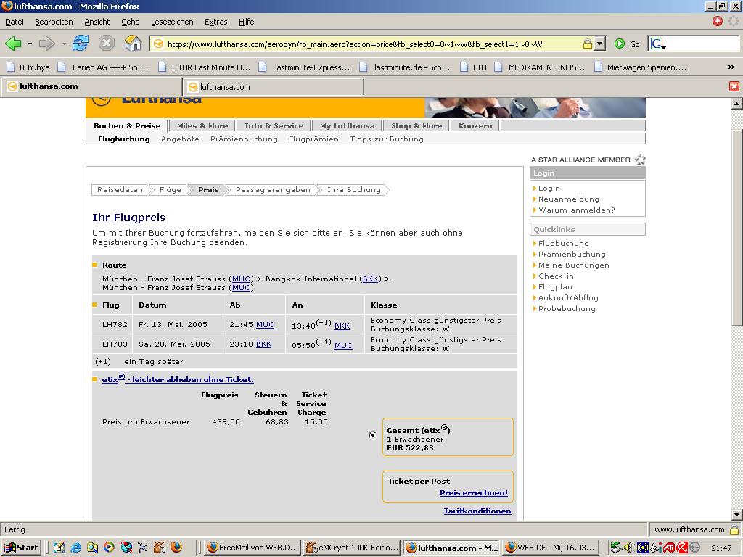Click the etix leichter abheben ohne Ticket link
Screen dimensions: 743x557
point(178,379)
